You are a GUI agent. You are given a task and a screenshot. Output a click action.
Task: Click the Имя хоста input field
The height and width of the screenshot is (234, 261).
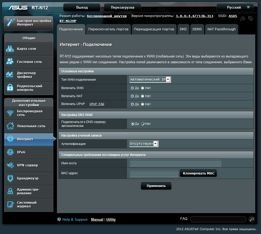point(176,163)
